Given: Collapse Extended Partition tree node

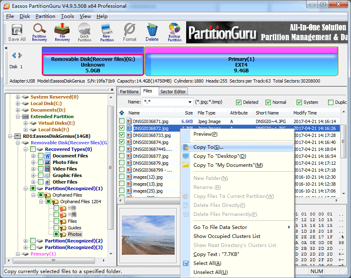Looking at the screenshot, I should pos(18,117).
